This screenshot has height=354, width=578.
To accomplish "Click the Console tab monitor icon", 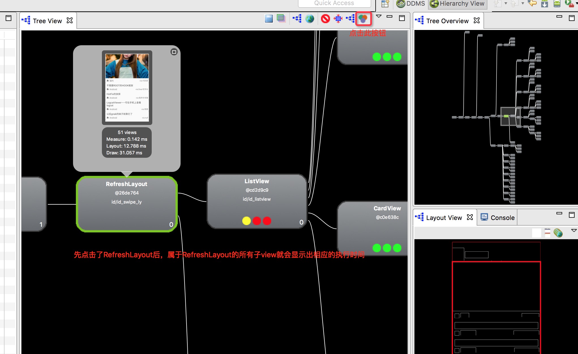I will pyautogui.click(x=484, y=217).
